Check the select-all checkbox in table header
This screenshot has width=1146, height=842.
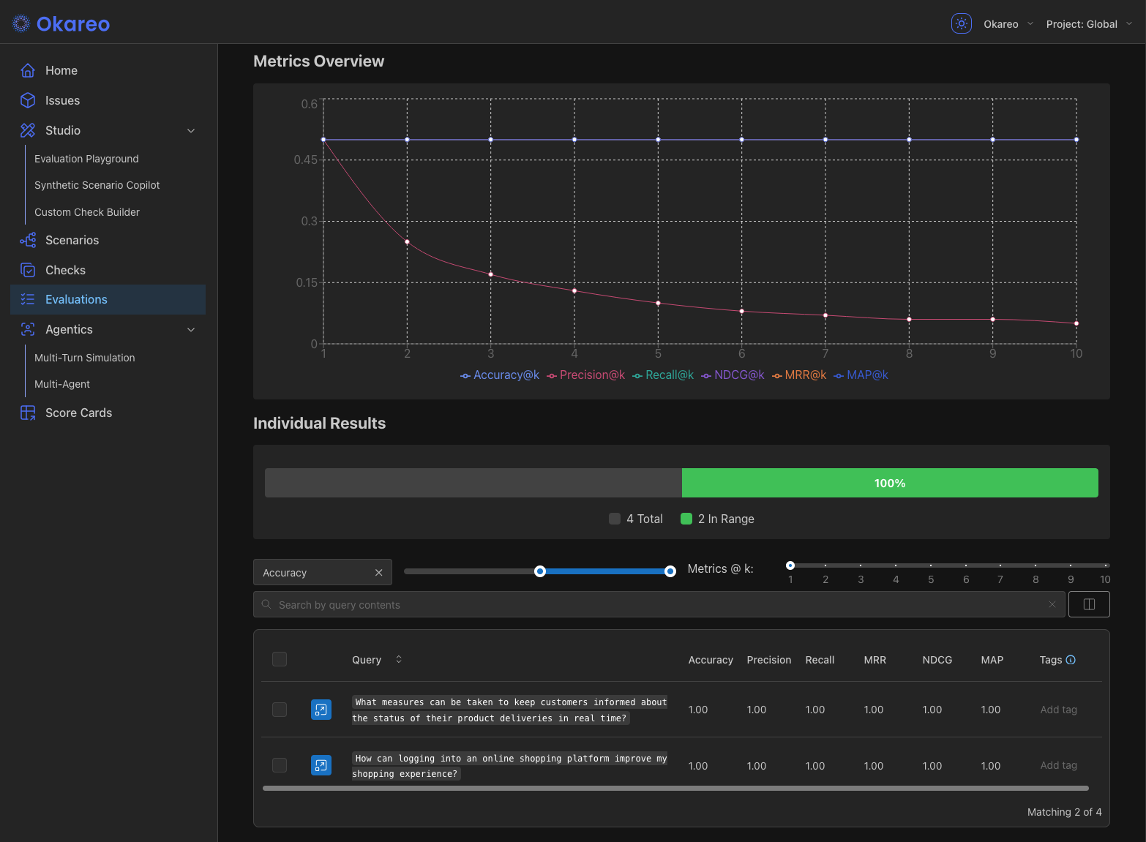coord(280,659)
